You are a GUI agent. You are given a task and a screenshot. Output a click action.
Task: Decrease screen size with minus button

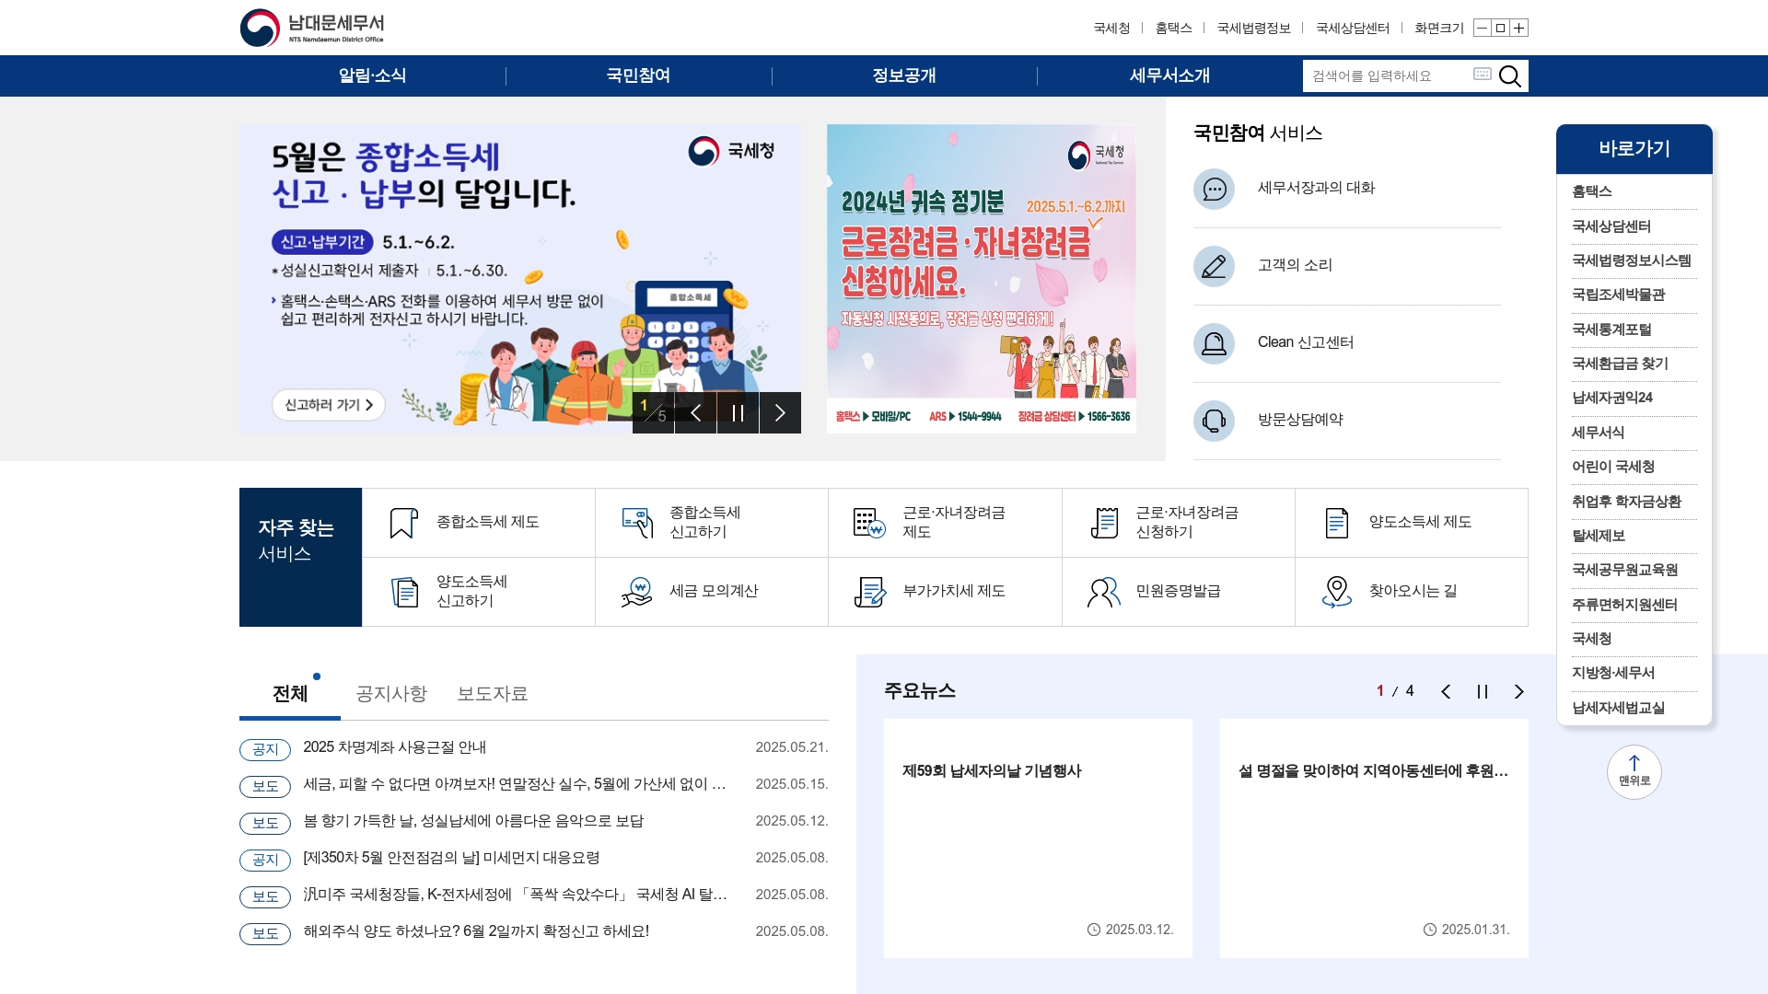[1482, 28]
